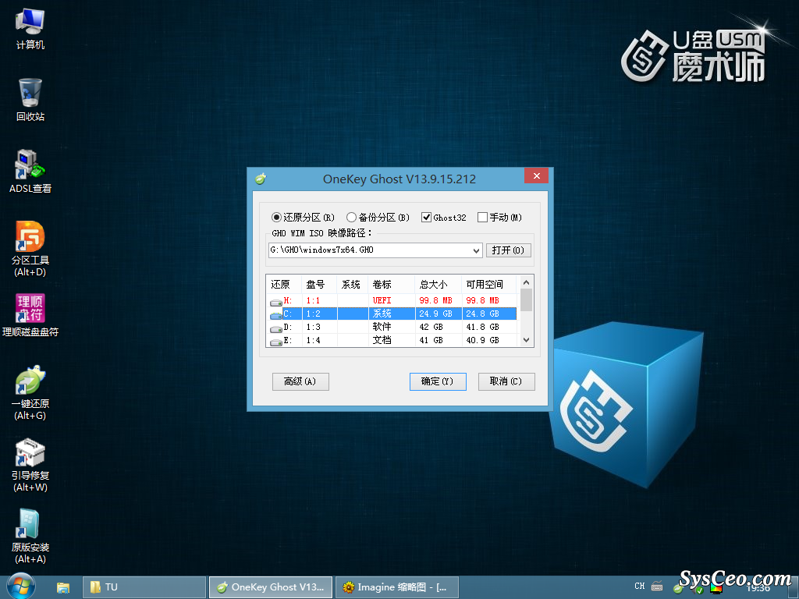Click the 系统 column header
The height and width of the screenshot is (599, 799).
click(352, 284)
